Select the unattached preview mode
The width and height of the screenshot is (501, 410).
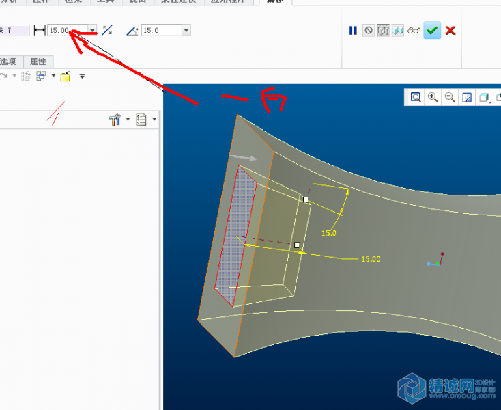tap(383, 31)
